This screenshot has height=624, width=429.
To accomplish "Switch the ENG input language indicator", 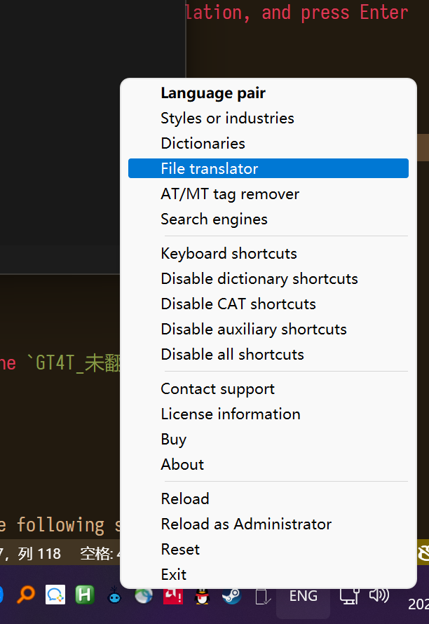I will point(303,595).
